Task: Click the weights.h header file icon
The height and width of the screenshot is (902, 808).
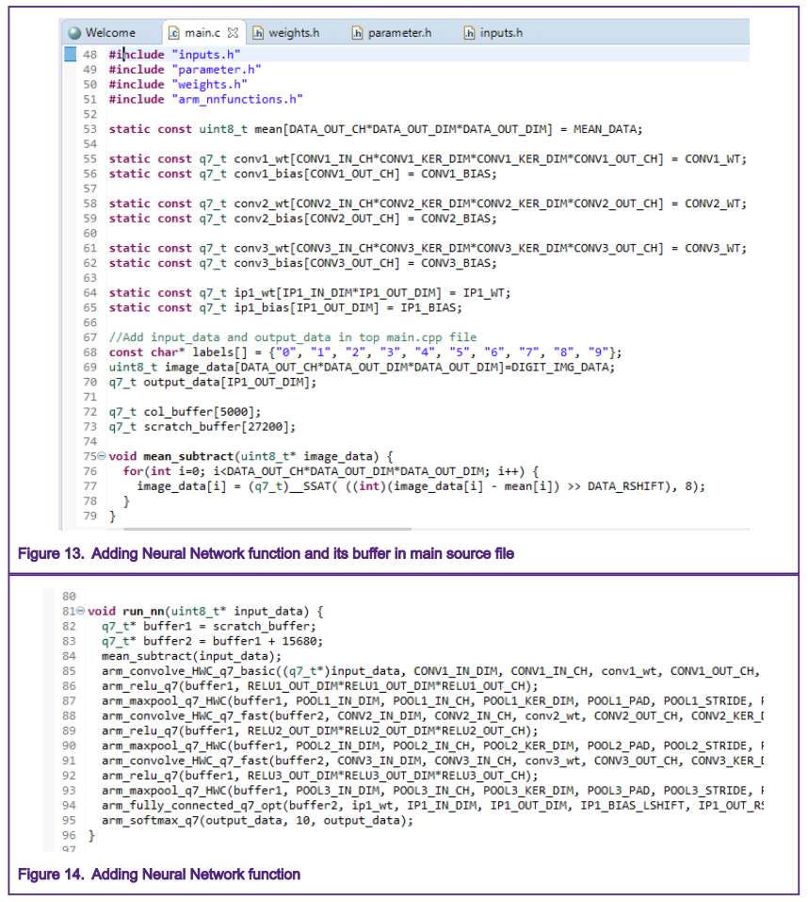Action: (x=258, y=33)
